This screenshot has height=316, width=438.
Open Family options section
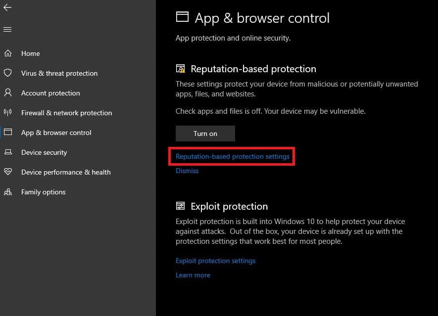pyautogui.click(x=44, y=192)
